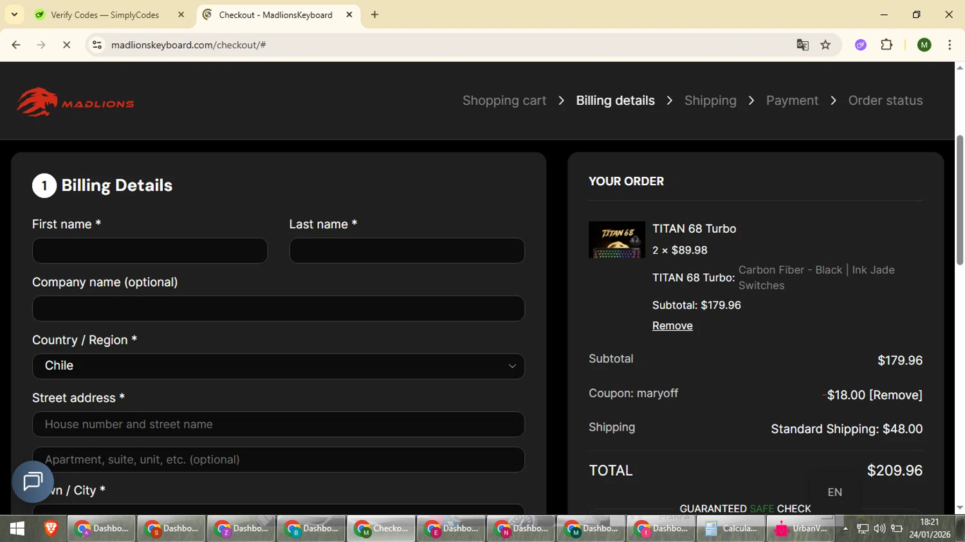Show hidden system tray icons arrow
The image size is (965, 542).
coord(845,528)
